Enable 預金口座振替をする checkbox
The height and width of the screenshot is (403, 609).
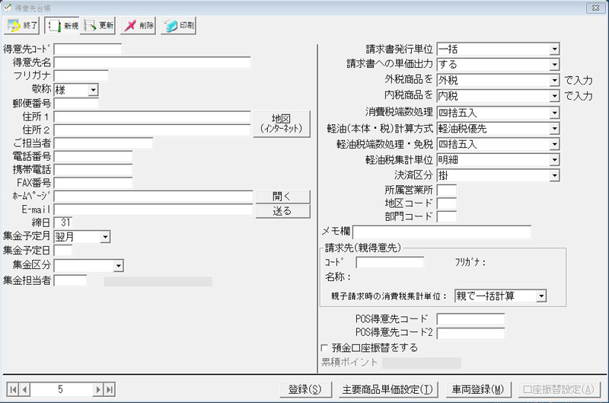(x=326, y=348)
